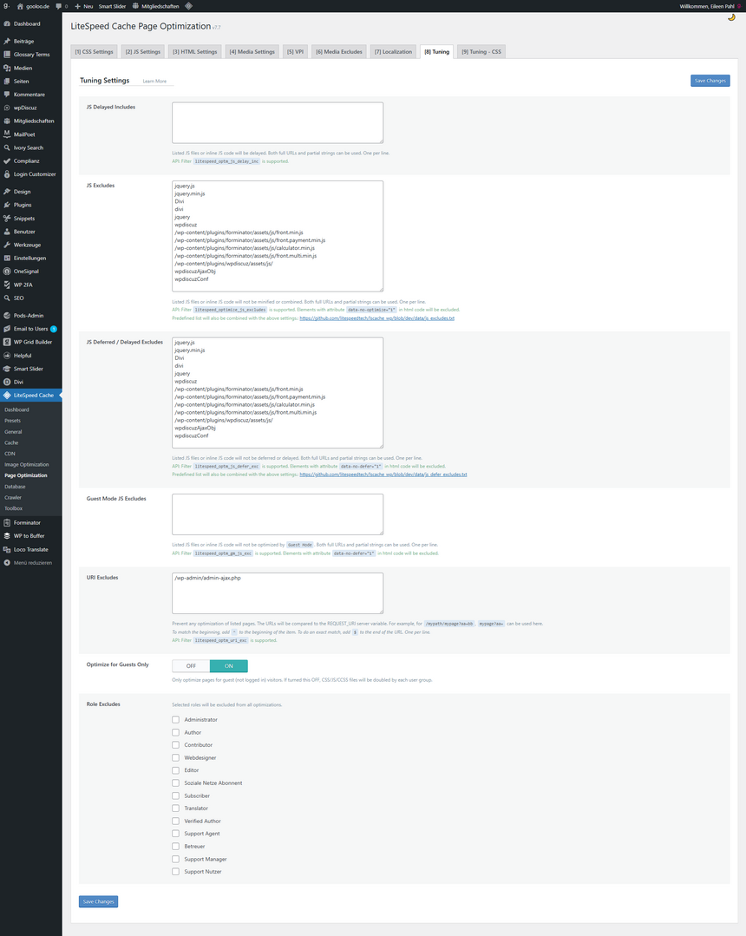Check the Administrator role exclude checkbox

tap(175, 720)
